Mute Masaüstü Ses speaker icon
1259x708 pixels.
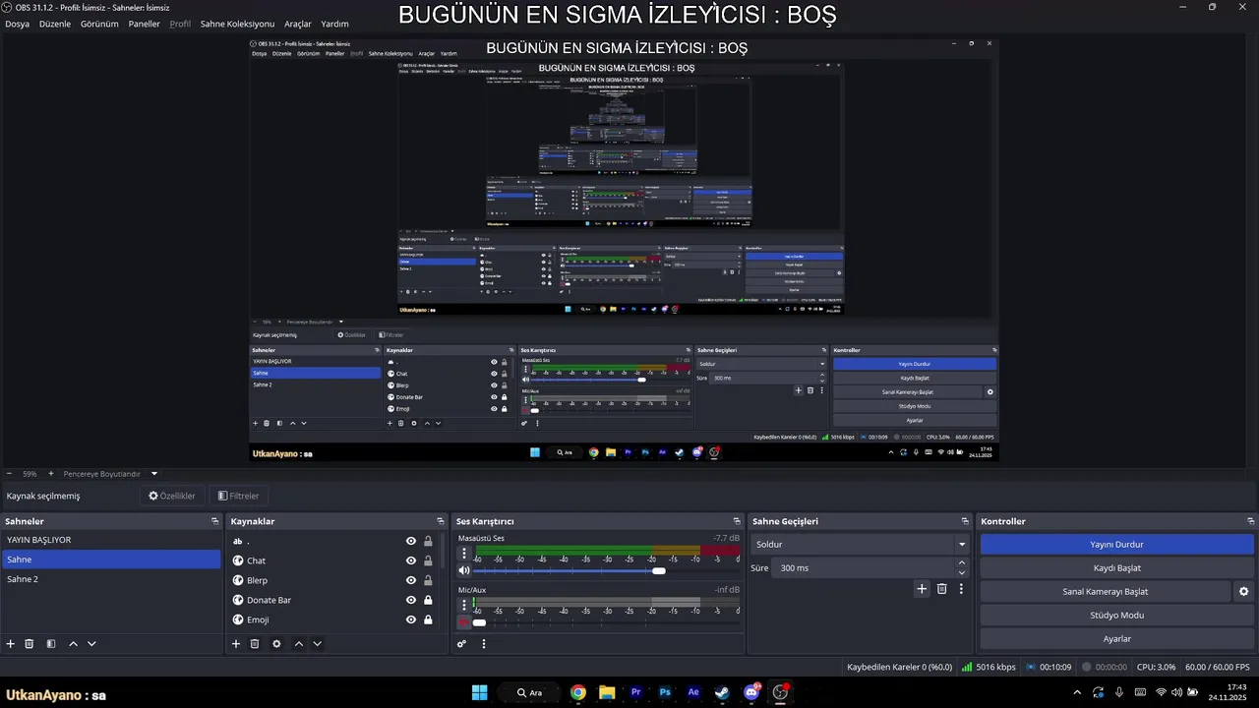[464, 571]
